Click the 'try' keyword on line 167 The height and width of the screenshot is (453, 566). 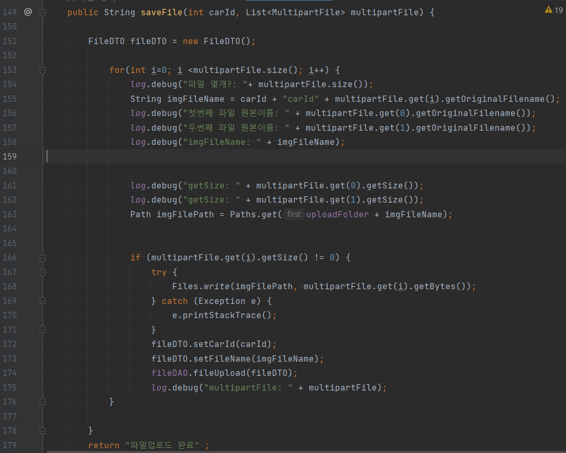pos(159,272)
